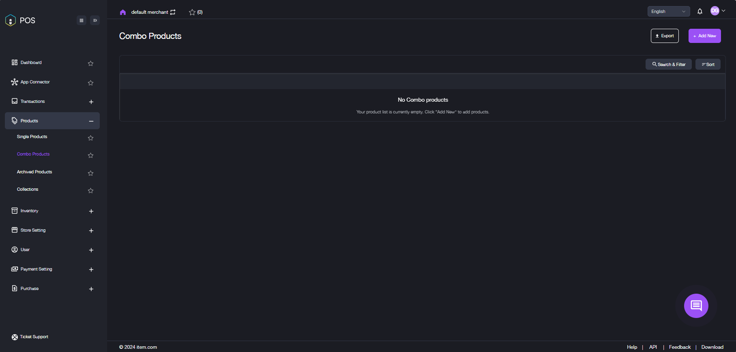The height and width of the screenshot is (352, 736).
Task: Collapse the Products menu section
Action: click(x=91, y=121)
